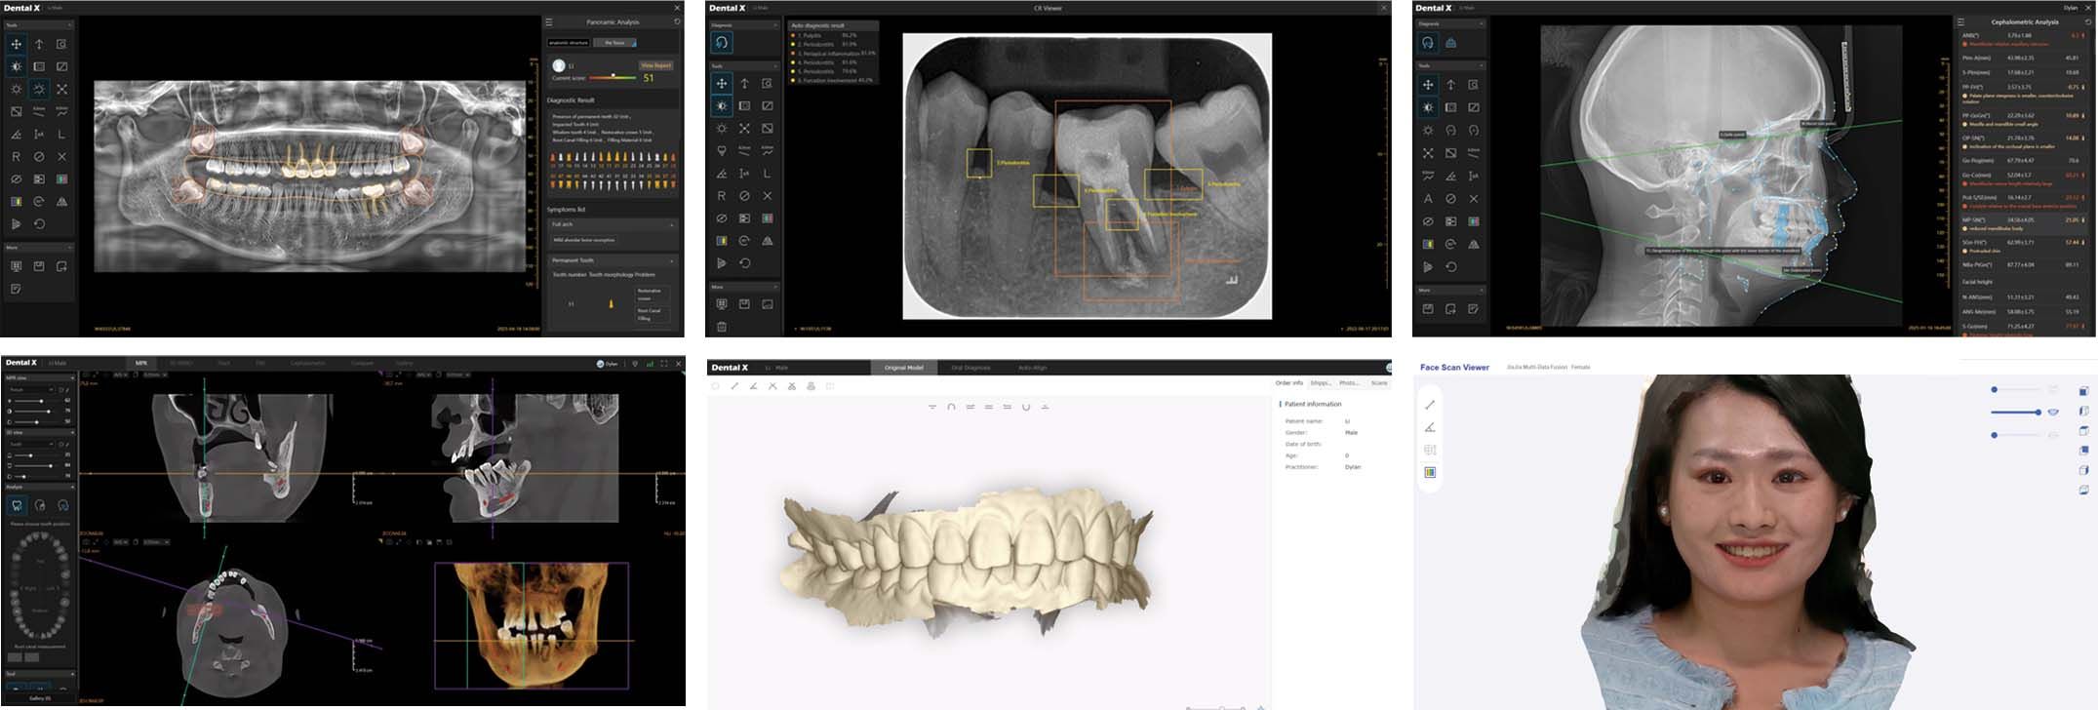Switch to the 'Oral Diagnosis' tab
This screenshot has height=710, width=2098.
coord(970,368)
